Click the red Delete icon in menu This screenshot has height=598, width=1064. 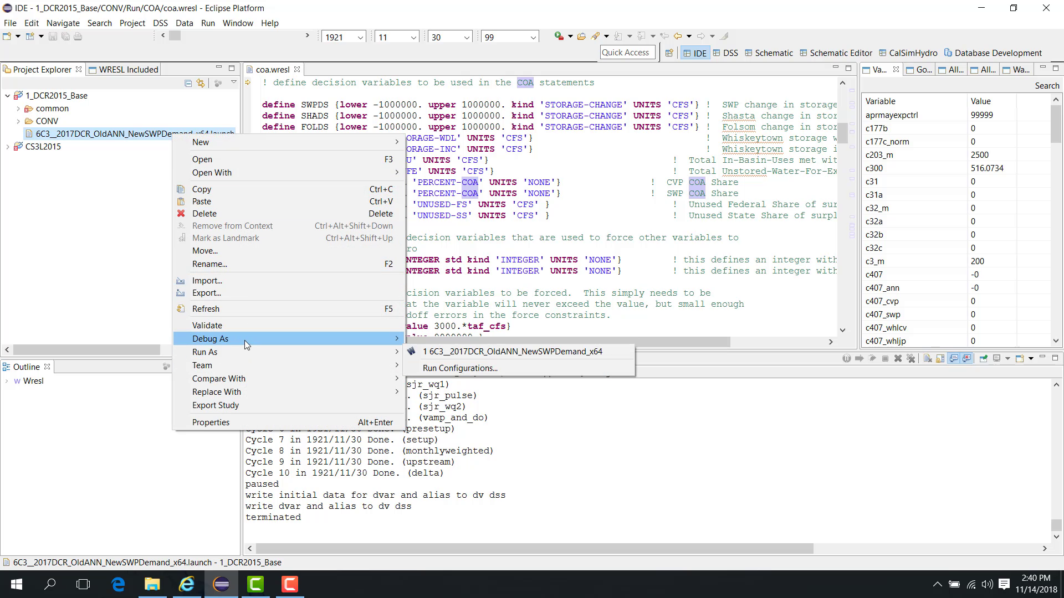[x=181, y=214]
